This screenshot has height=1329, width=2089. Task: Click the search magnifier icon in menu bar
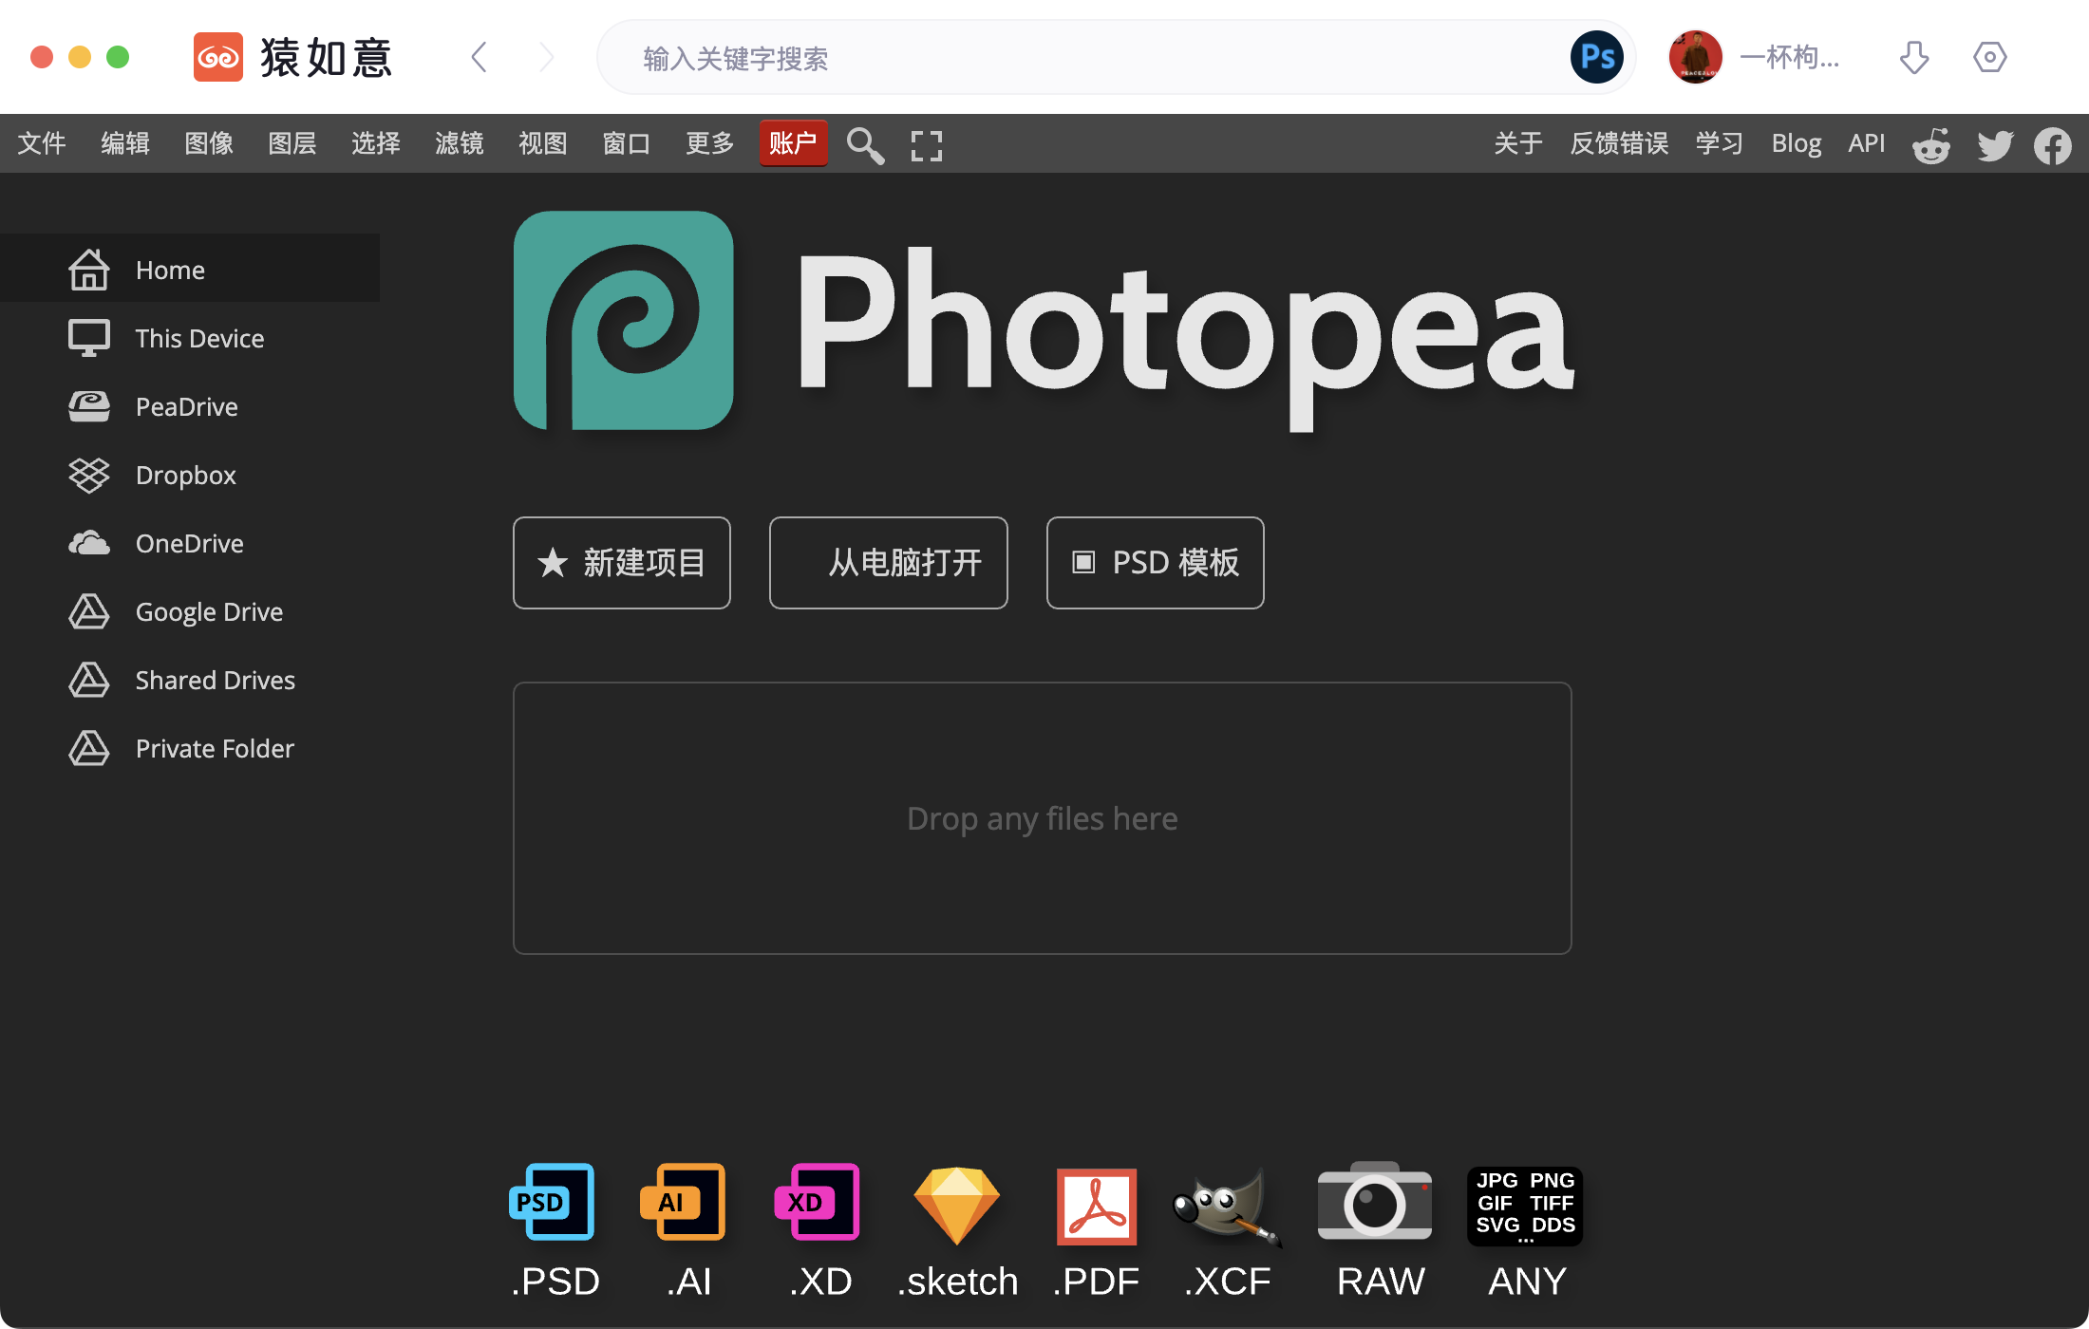click(x=865, y=145)
